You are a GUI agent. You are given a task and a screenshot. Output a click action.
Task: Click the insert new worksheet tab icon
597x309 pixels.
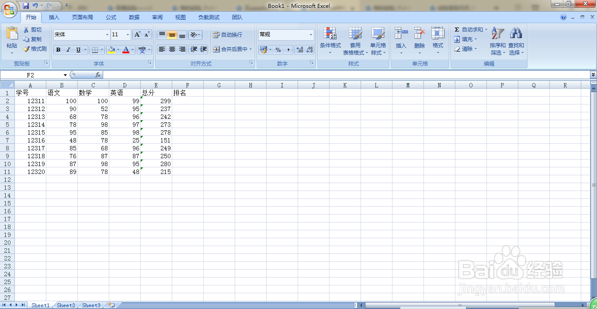coord(111,305)
